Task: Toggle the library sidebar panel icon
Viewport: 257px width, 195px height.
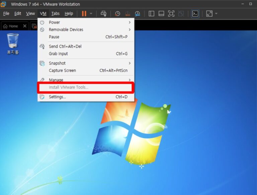Action: tap(151, 14)
